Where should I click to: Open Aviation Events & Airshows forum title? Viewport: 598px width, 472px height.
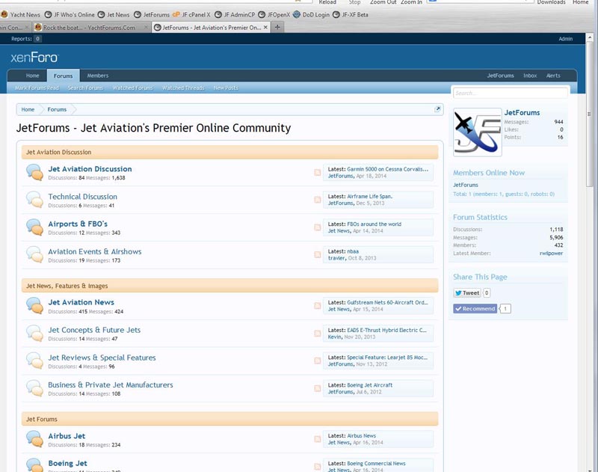[x=95, y=251]
